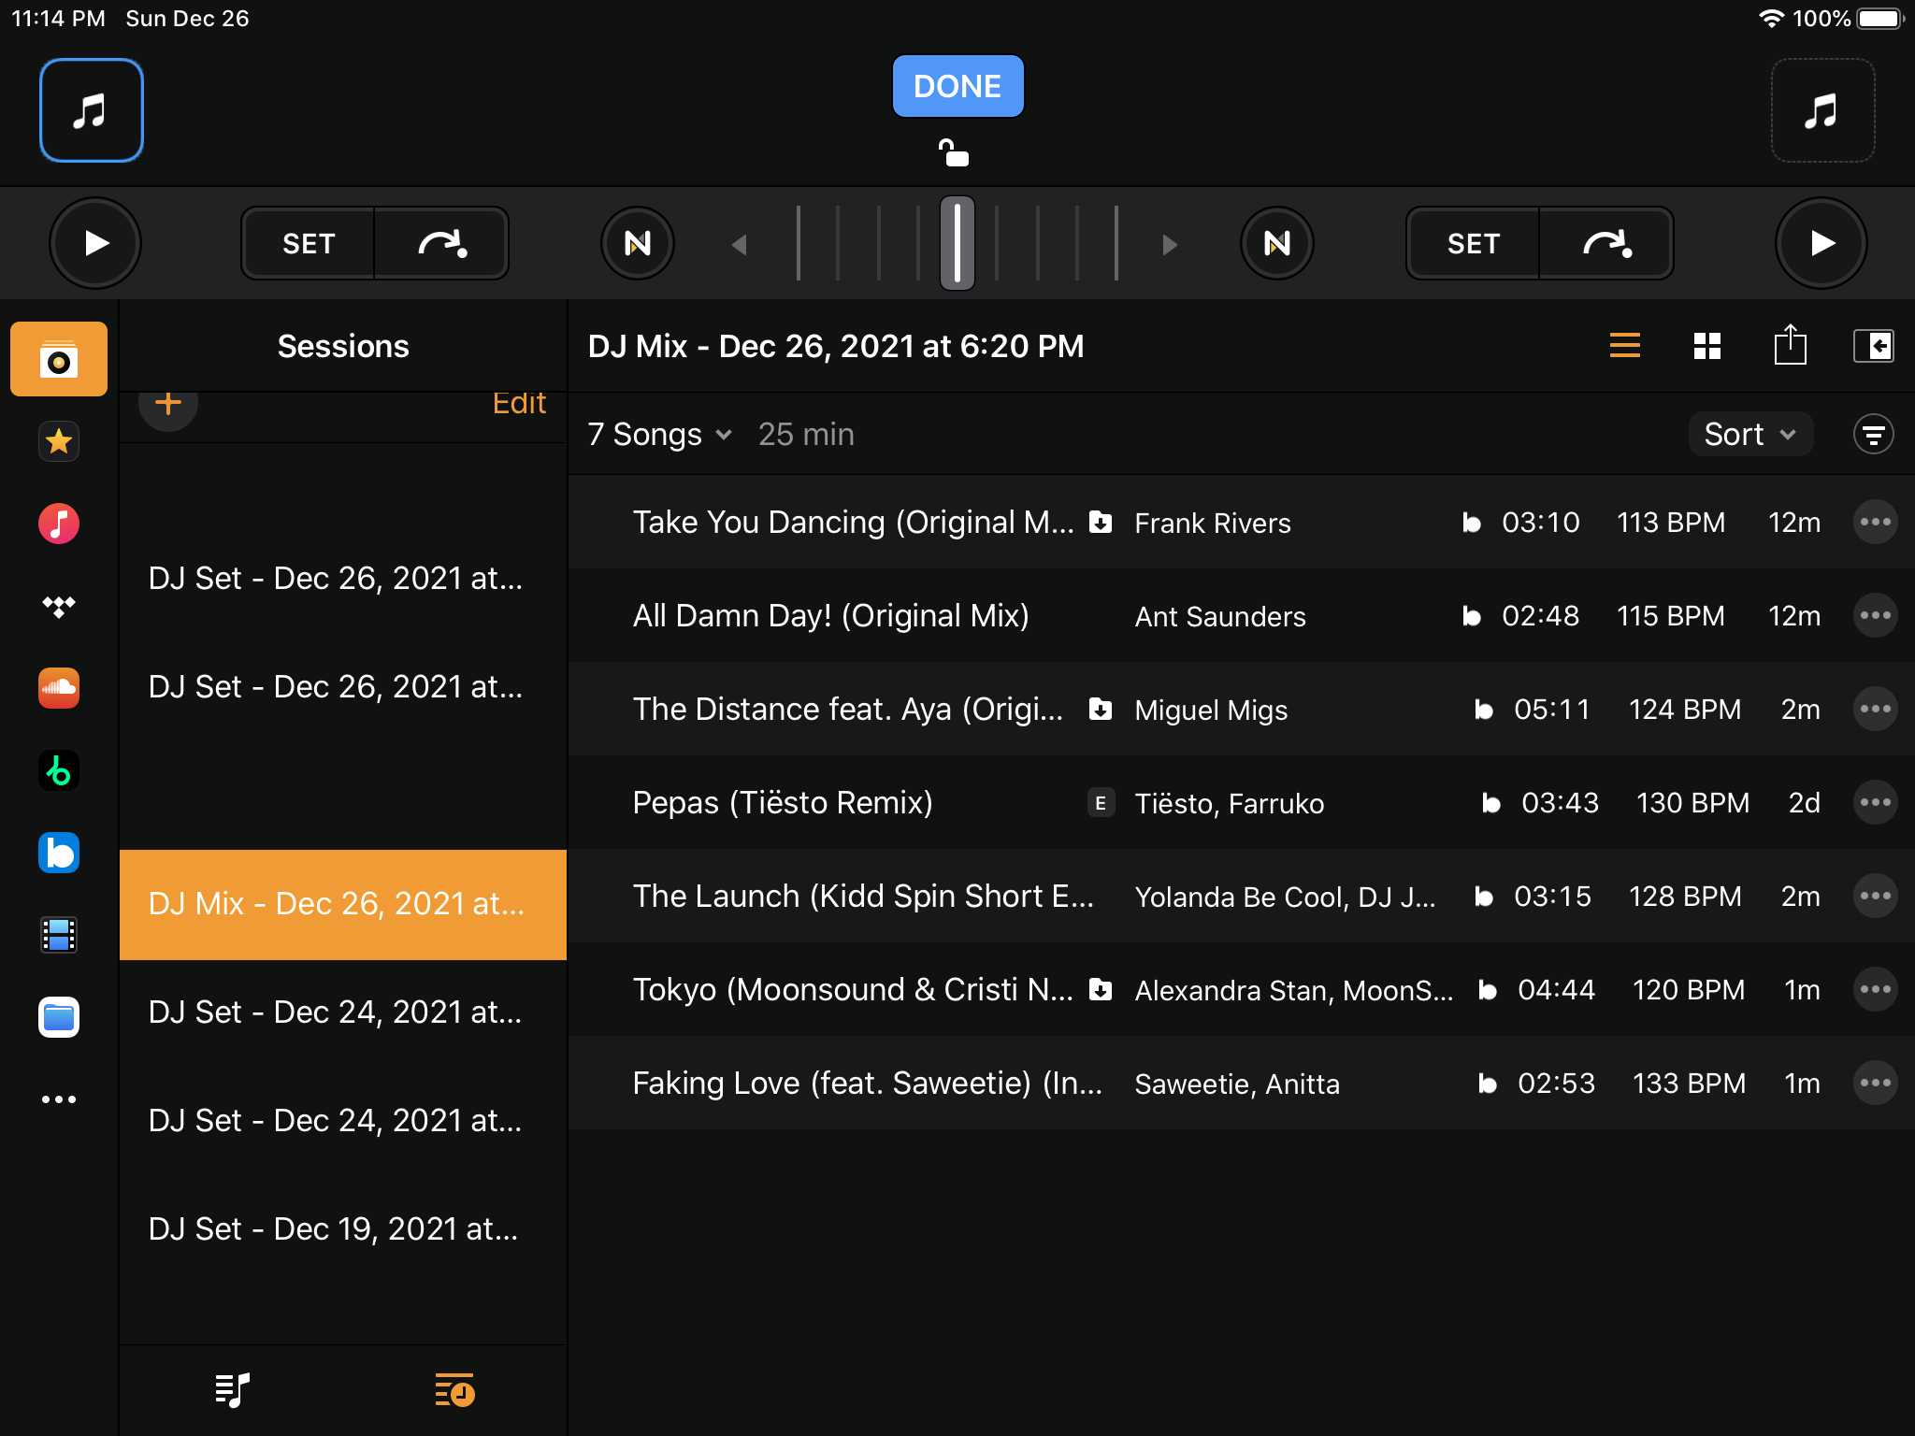Open more options for The Distance
The height and width of the screenshot is (1436, 1915).
1875,710
